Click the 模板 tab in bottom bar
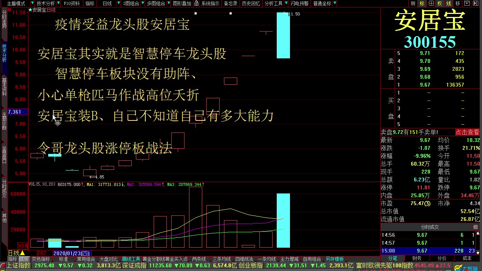Image resolution: width=482 pixels, height=271 pixels. point(24,259)
